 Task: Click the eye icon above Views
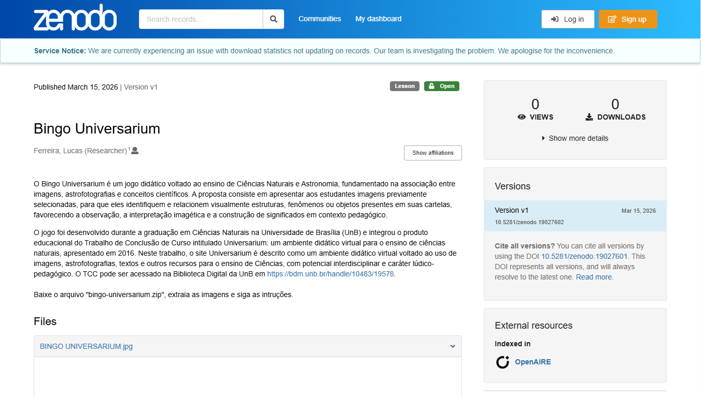[x=522, y=117]
